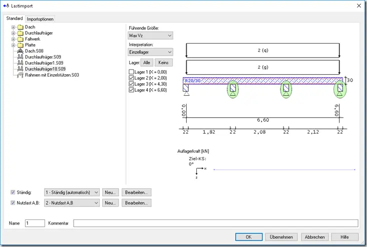
Task: Click the green highlighted support at x 6,60
Action: pos(340,89)
